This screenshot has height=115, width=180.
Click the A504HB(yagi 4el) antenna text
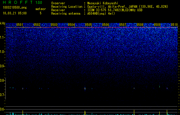101,14
